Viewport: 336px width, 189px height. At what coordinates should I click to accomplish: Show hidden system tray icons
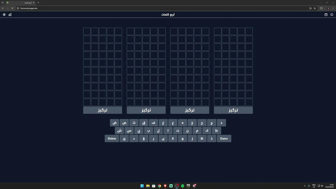click(305, 186)
